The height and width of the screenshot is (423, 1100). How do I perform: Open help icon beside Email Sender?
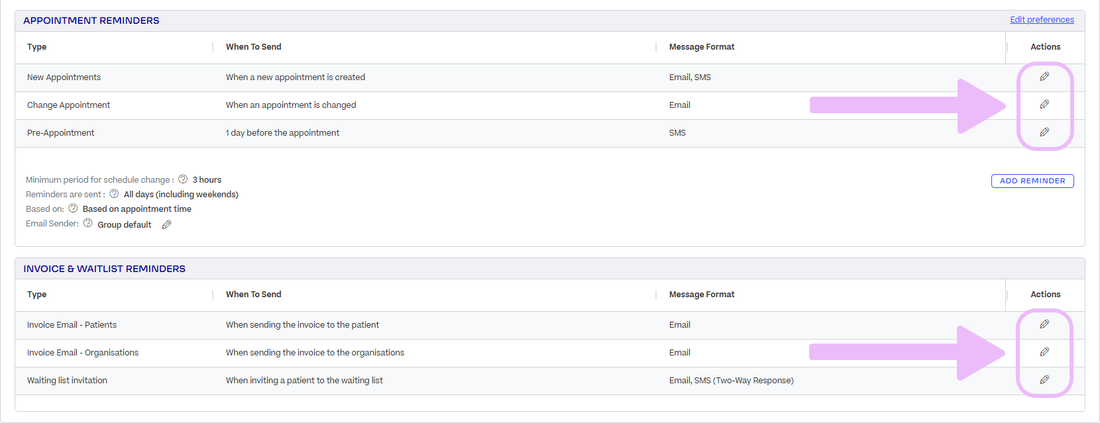tap(87, 223)
